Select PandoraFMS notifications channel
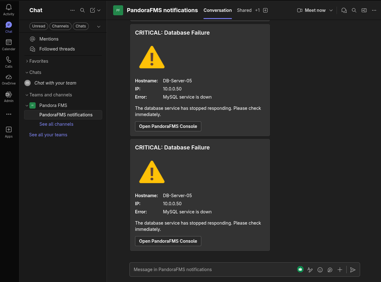This screenshot has width=381, height=282. (x=63, y=115)
